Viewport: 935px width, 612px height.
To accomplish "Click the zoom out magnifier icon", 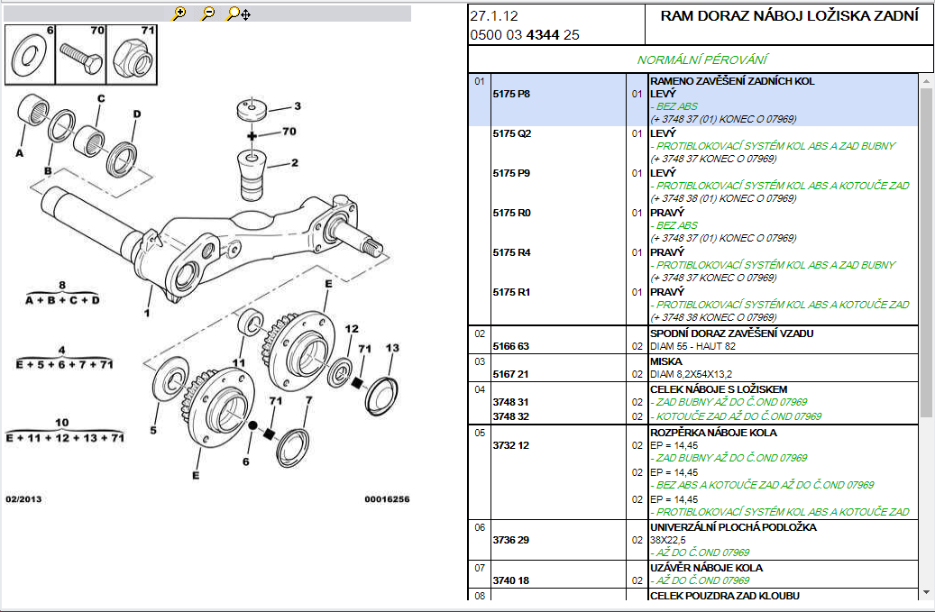I will (207, 14).
